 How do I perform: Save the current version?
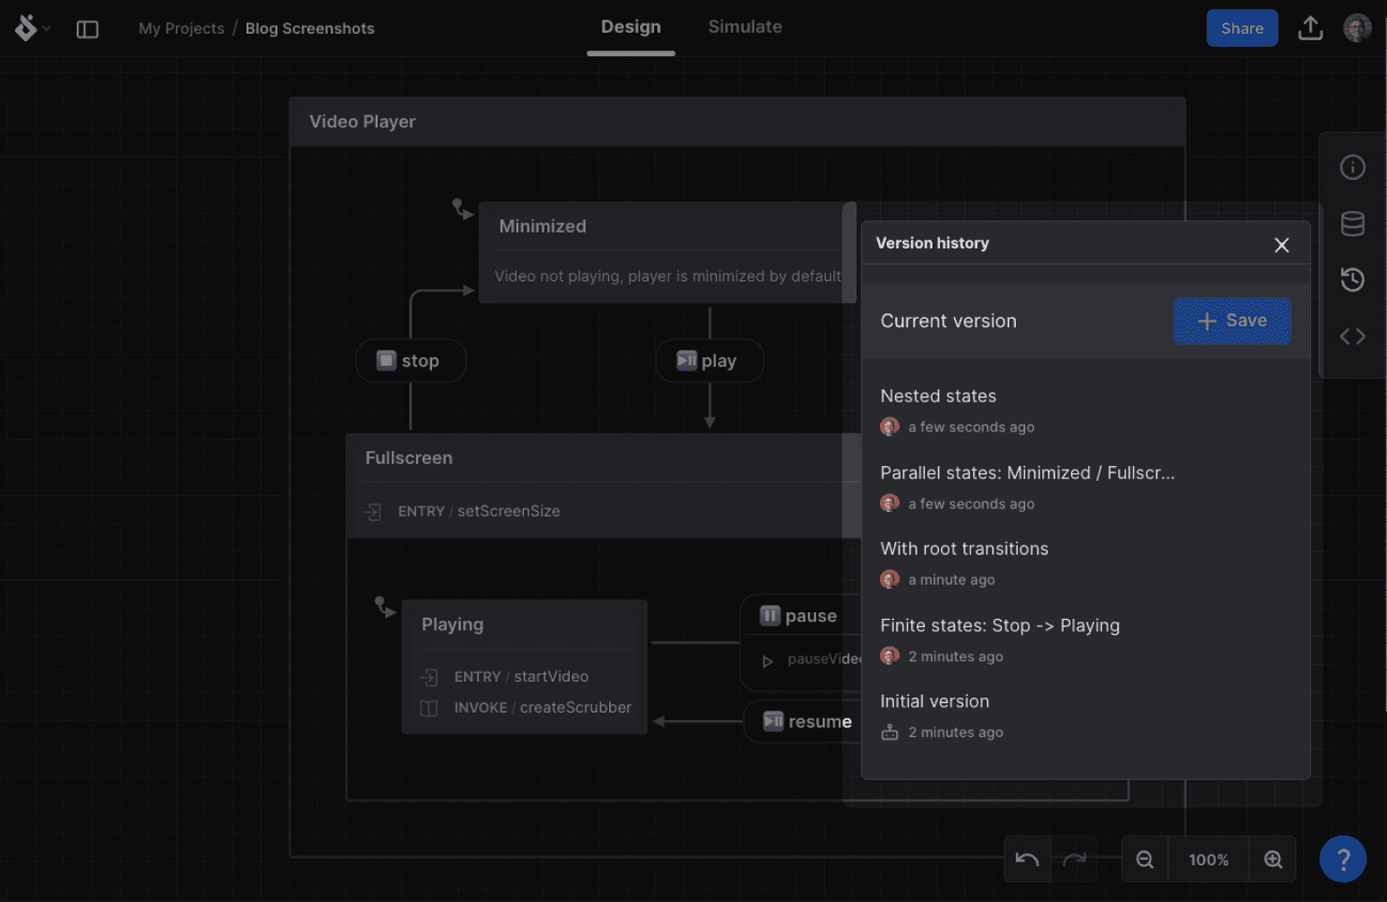click(x=1232, y=321)
